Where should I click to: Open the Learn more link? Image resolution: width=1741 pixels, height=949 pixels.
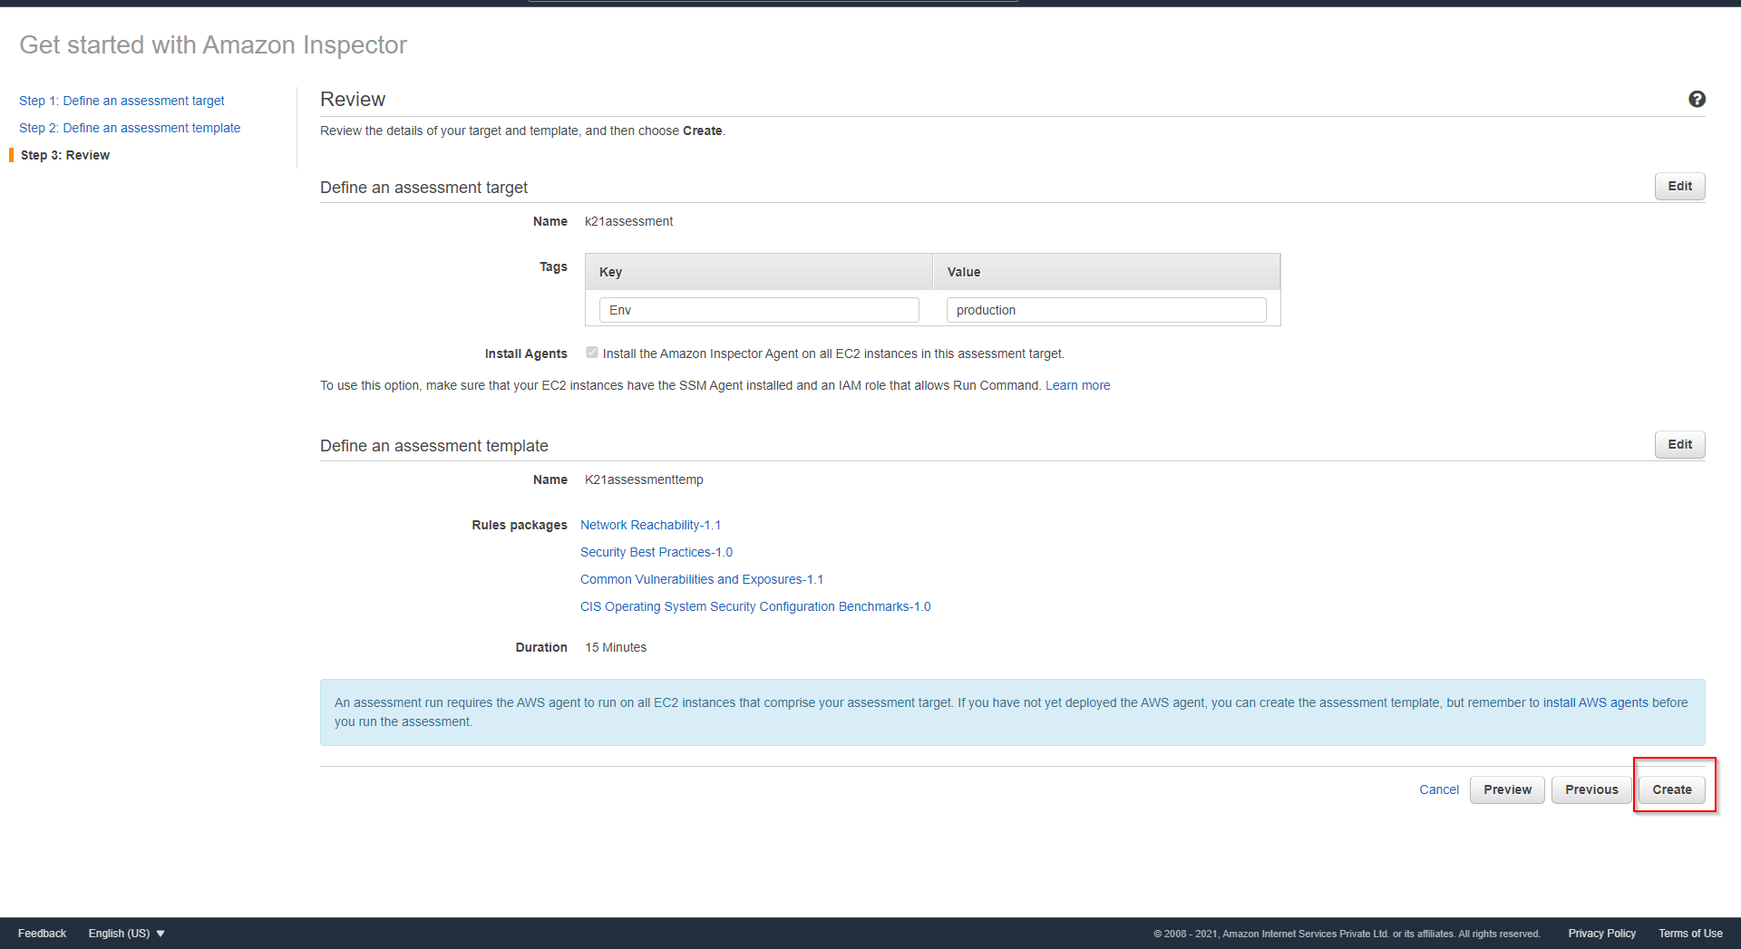(x=1077, y=385)
